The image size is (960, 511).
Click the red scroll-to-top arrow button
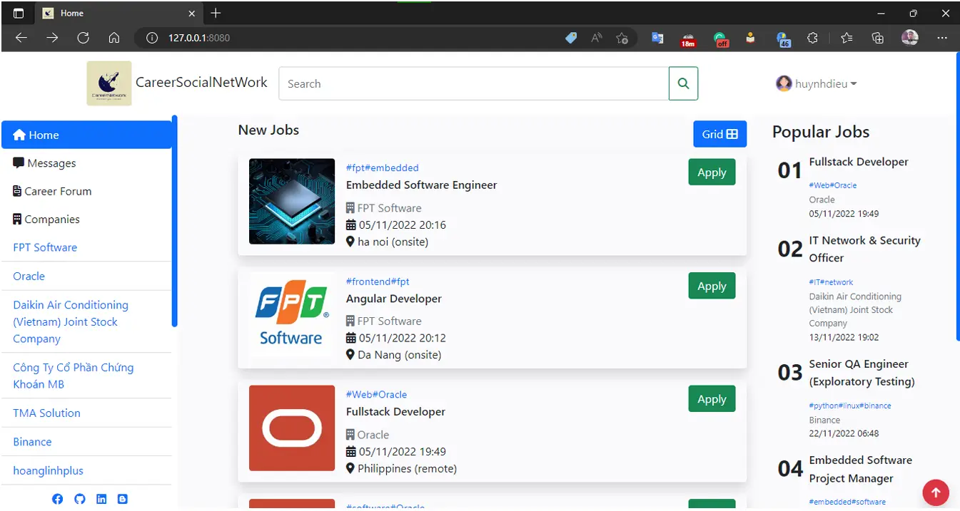[x=936, y=492]
